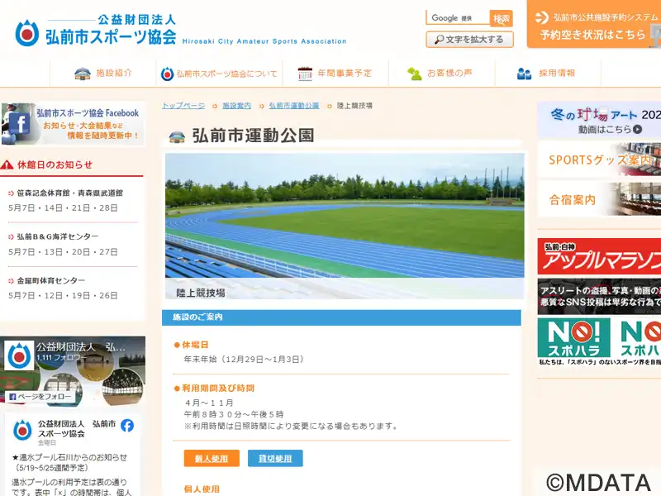Go to 弘前市運動公園 breadcrumb link
Viewport: 661px width, 496px height.
[x=294, y=106]
